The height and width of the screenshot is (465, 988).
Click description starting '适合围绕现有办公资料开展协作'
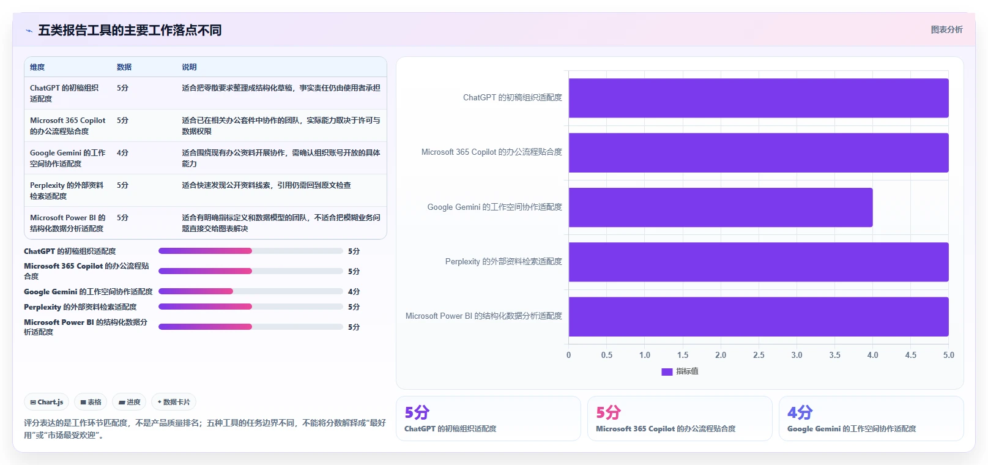281,158
